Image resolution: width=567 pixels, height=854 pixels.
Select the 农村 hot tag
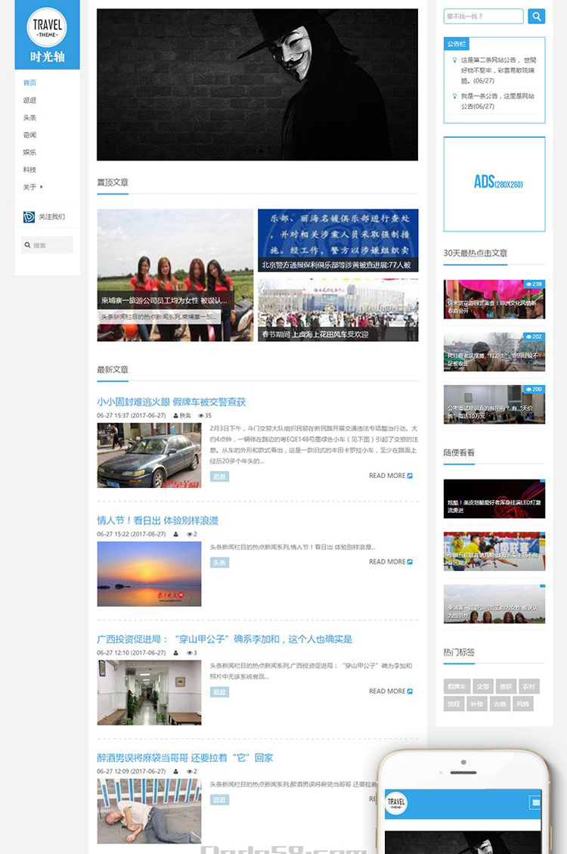click(x=528, y=686)
